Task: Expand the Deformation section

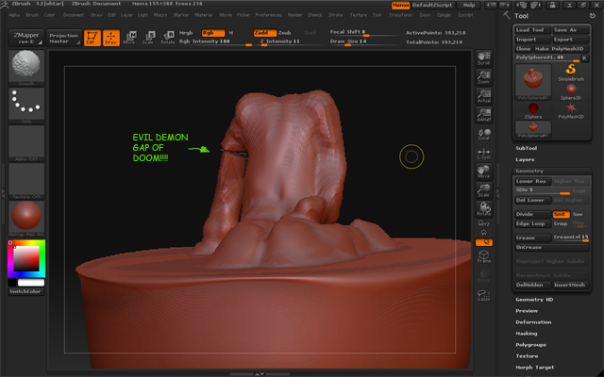Action: tap(533, 322)
